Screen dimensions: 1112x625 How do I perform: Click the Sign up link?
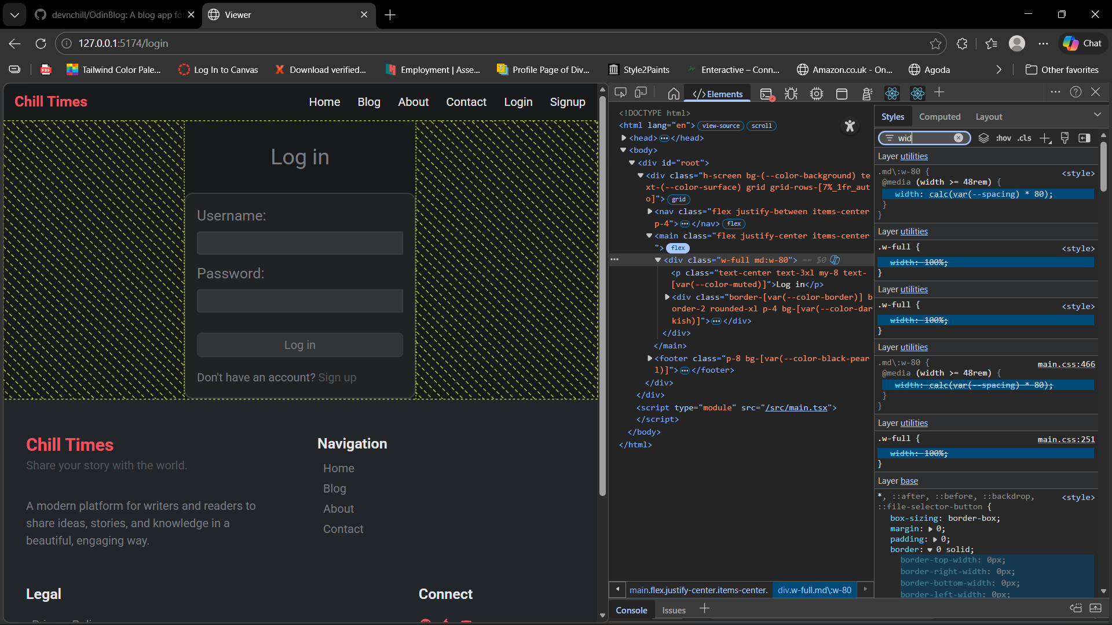click(337, 378)
